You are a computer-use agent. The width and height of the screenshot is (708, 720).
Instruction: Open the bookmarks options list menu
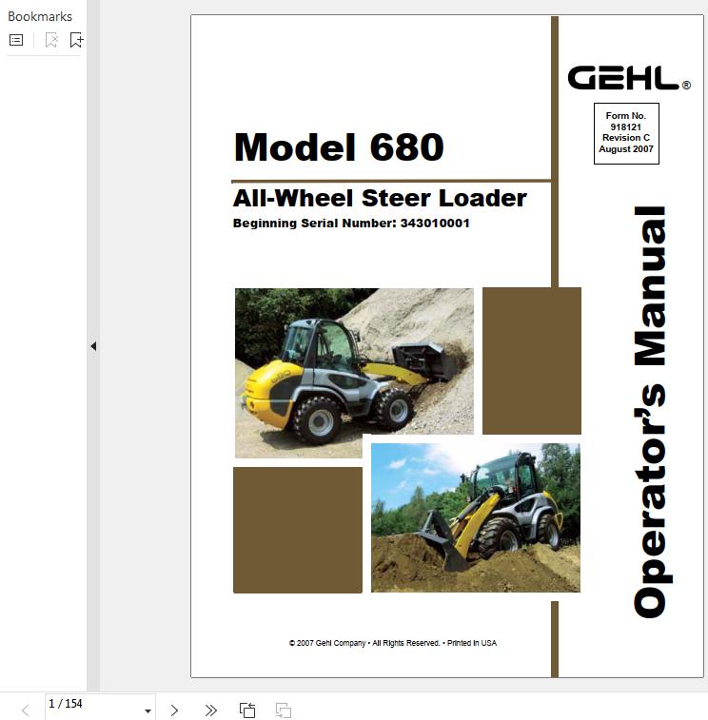16,40
